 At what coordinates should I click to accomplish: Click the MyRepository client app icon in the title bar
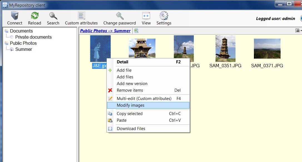point(5,5)
